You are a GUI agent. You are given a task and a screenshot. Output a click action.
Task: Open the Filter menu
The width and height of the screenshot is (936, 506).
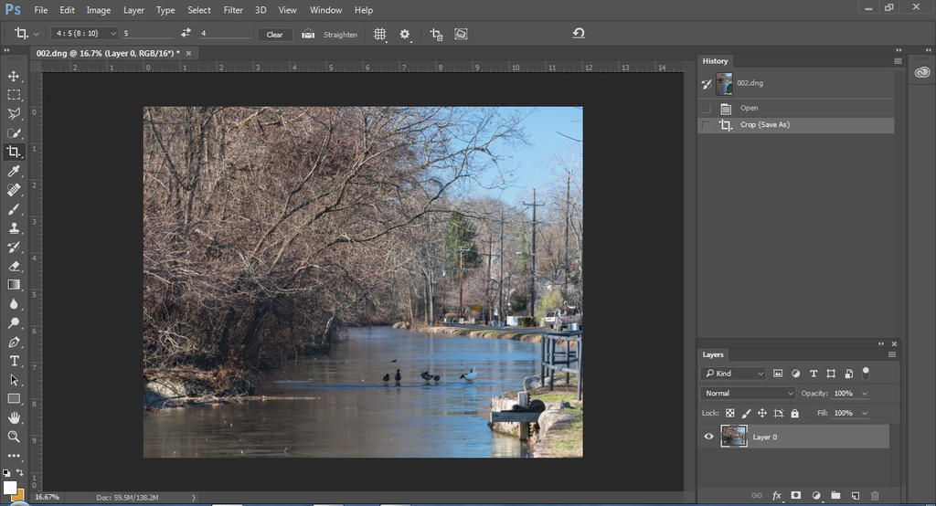[x=233, y=10]
